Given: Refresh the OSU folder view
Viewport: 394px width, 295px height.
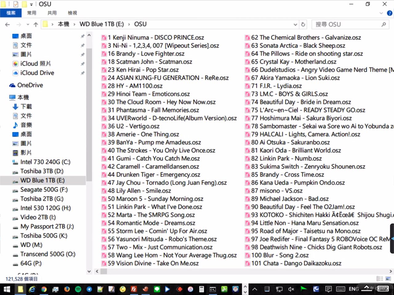Looking at the screenshot, I should [x=303, y=25].
